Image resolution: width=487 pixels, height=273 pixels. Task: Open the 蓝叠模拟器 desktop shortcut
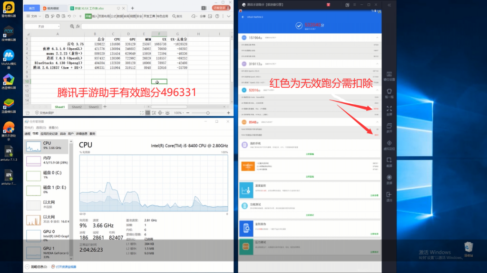coord(9,106)
